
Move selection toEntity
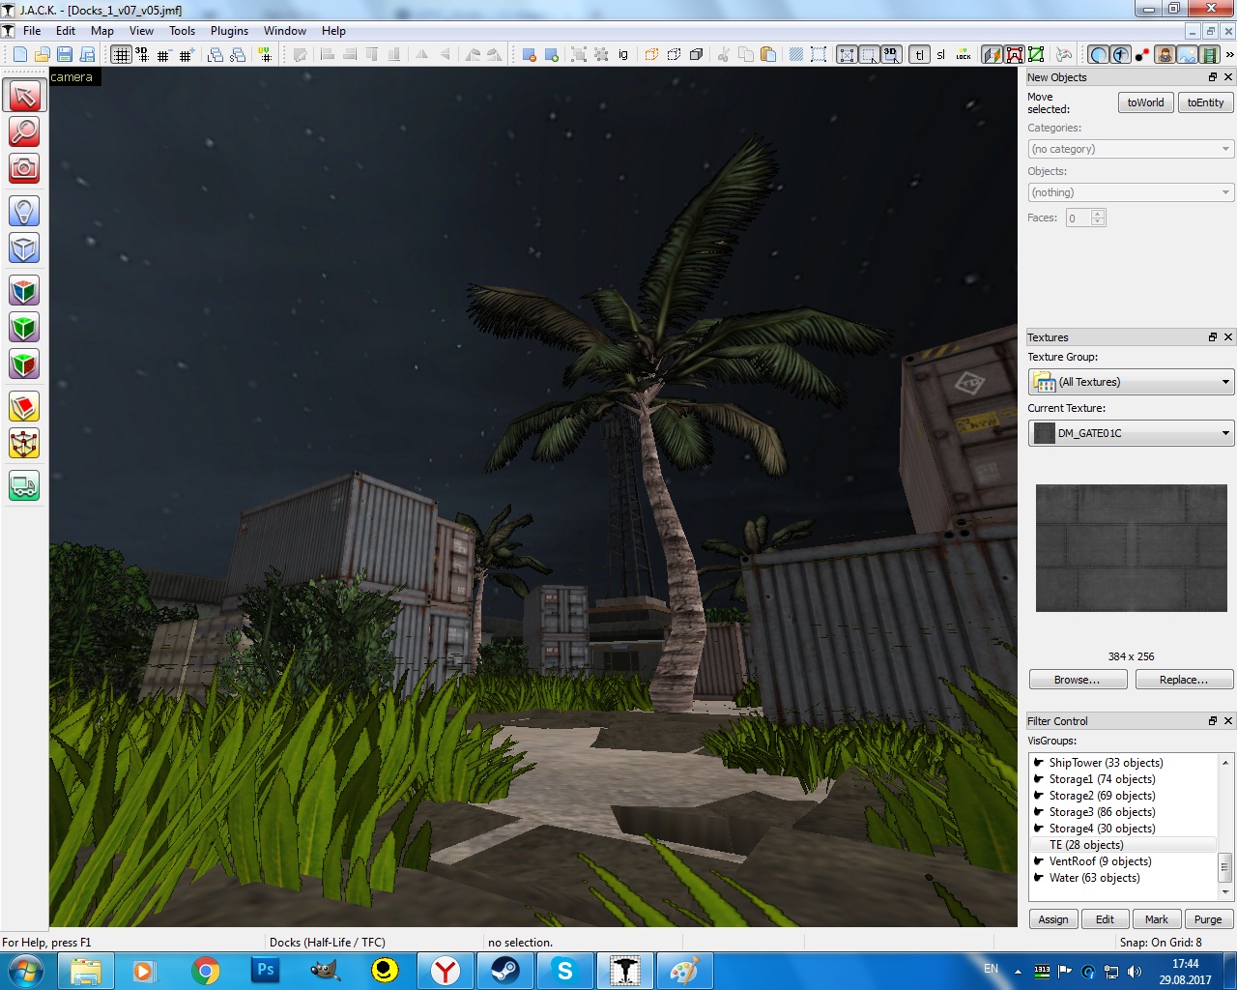click(1205, 102)
